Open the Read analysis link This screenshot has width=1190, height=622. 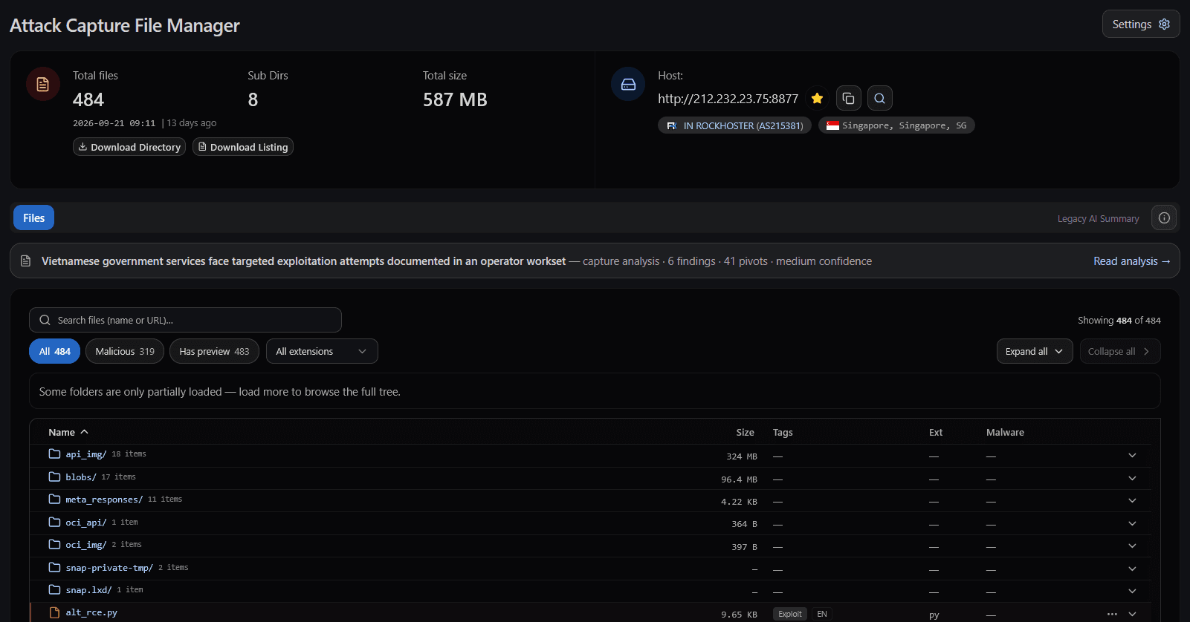(1131, 261)
